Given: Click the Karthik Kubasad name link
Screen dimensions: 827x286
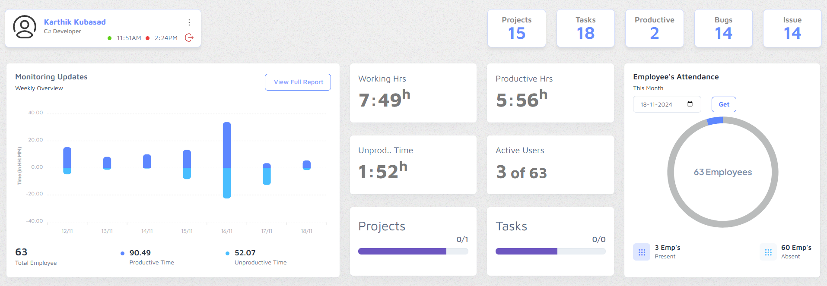Looking at the screenshot, I should [x=75, y=22].
